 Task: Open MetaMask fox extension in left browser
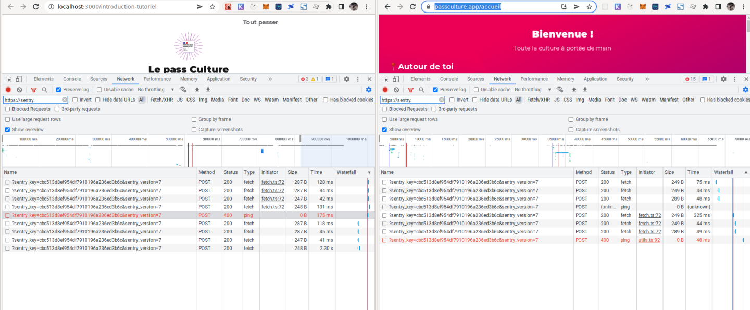tap(266, 7)
